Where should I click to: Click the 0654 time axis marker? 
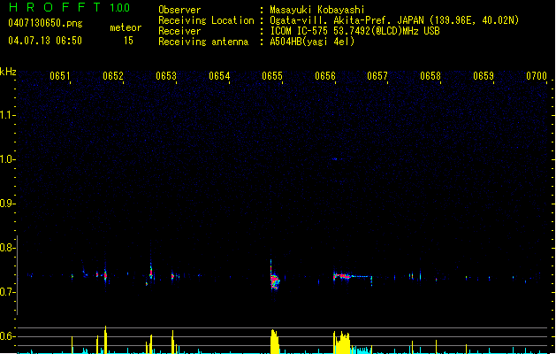(219, 76)
